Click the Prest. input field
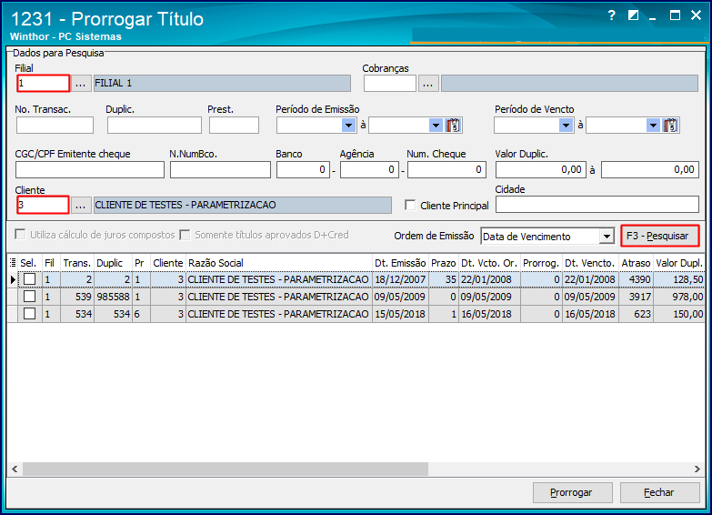Image resolution: width=712 pixels, height=515 pixels. (234, 125)
